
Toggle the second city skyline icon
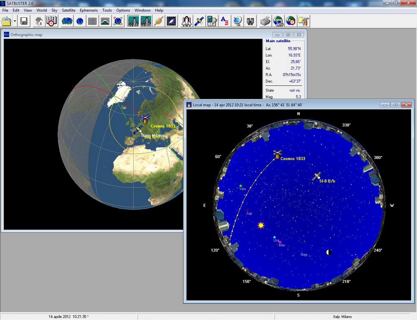(x=146, y=21)
